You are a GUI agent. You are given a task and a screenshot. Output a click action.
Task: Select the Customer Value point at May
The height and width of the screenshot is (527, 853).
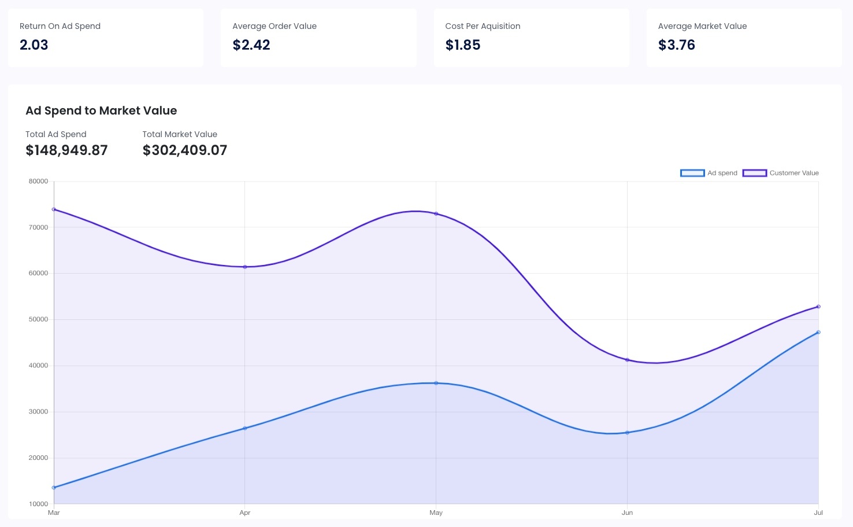tap(436, 214)
